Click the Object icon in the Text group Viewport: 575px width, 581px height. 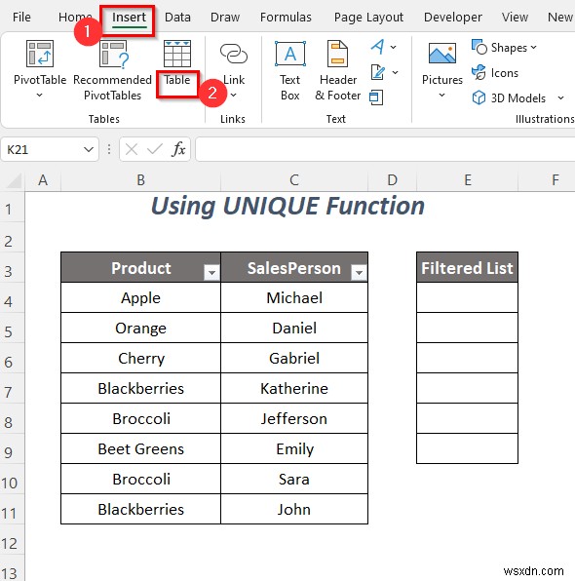376,97
